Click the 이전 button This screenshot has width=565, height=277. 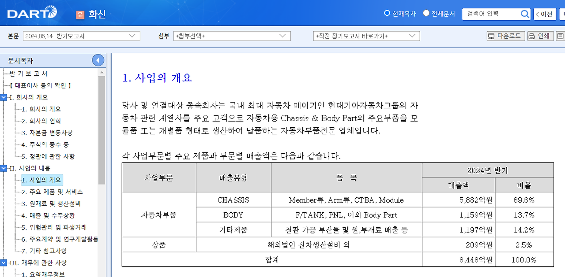tap(545, 14)
